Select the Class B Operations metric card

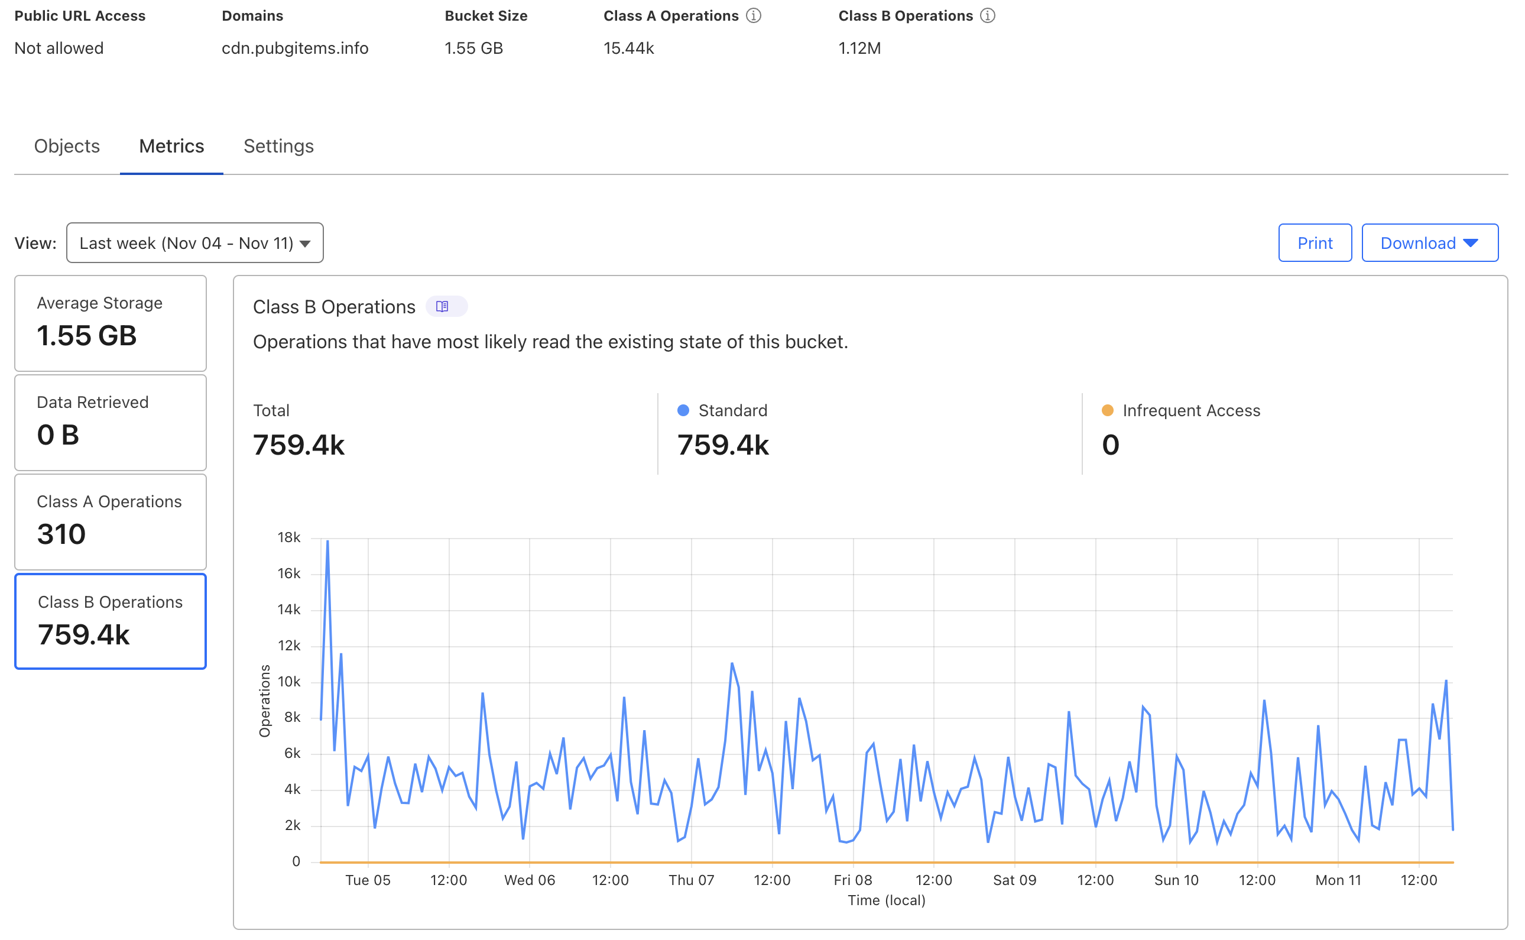click(x=111, y=621)
